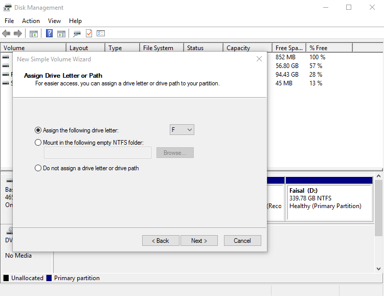The height and width of the screenshot is (296, 384).
Task: Open the File menu
Action: pyautogui.click(x=9, y=21)
